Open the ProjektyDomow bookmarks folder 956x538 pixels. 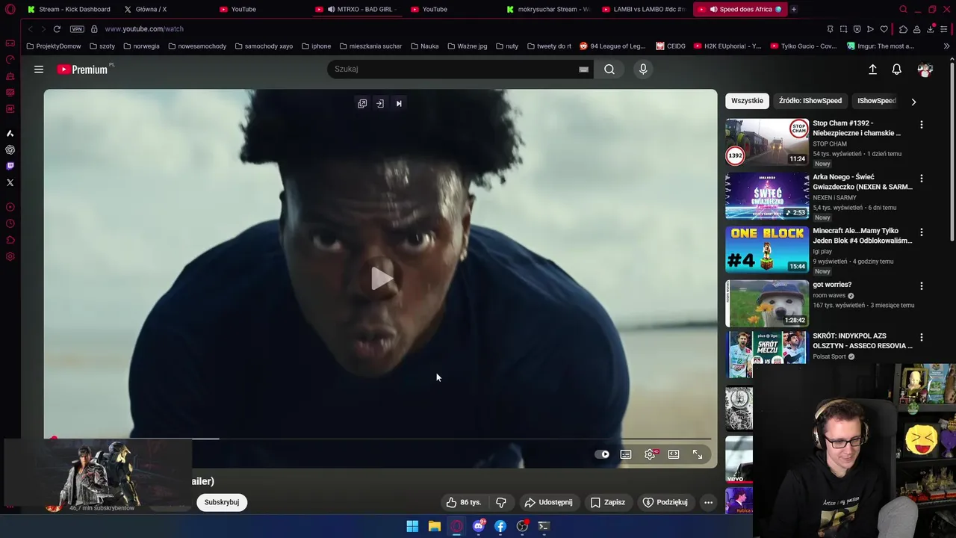[x=53, y=46]
